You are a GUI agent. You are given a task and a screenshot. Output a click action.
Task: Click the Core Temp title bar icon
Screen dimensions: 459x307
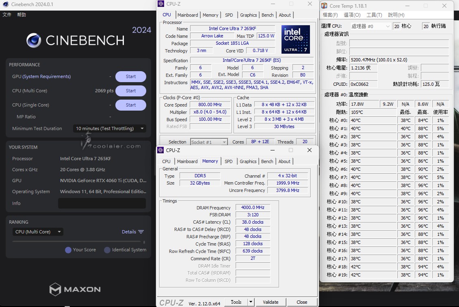(324, 6)
